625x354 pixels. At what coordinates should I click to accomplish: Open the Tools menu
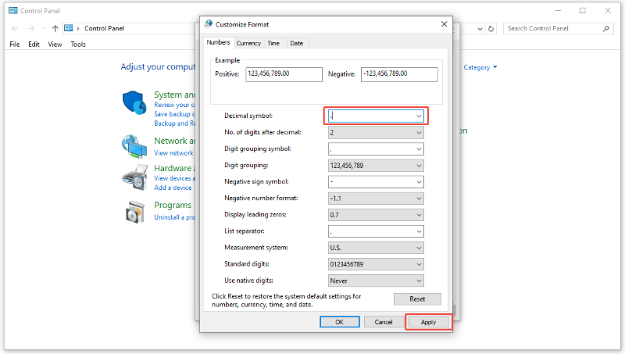(78, 45)
